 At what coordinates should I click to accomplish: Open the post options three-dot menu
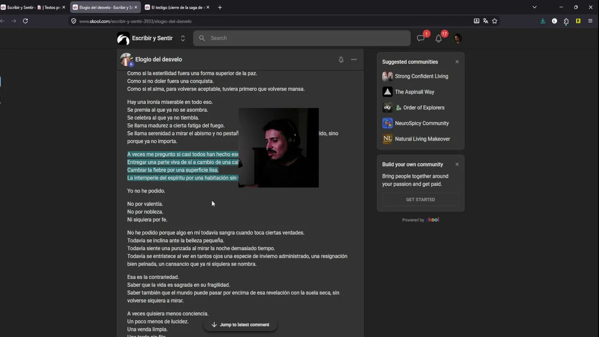point(354,59)
